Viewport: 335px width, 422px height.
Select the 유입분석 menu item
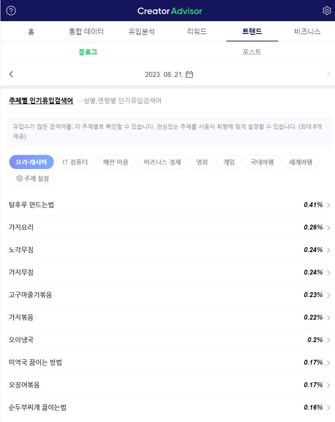(x=141, y=31)
